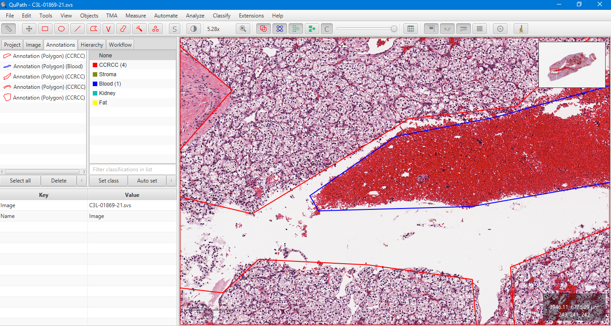Toggle the counting grid overlay

(x=479, y=28)
